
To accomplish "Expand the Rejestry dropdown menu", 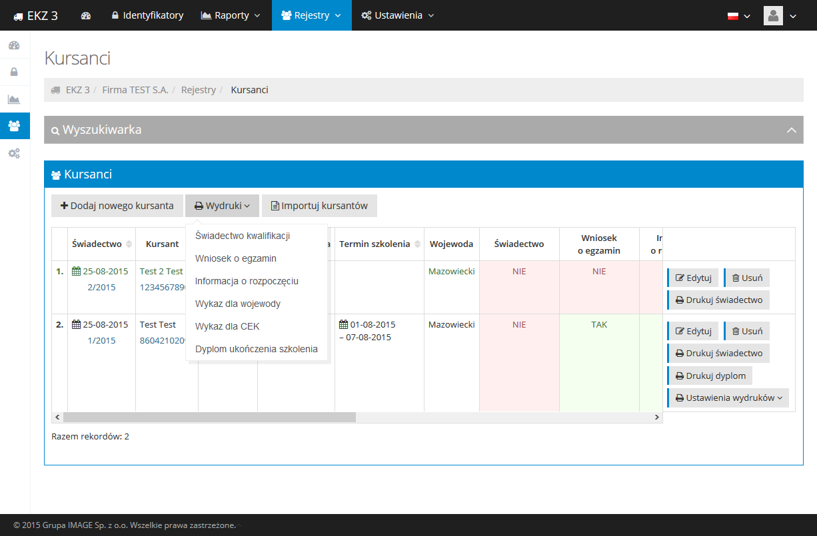I will [311, 15].
